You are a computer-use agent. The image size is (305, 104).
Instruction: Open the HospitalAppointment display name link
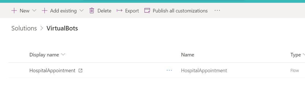coord(52,71)
